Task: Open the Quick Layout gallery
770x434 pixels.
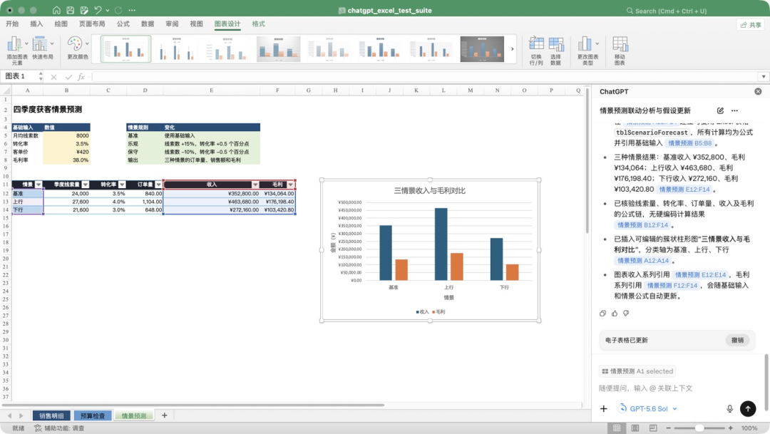Action: tap(43, 48)
